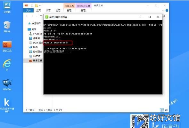Screen dimensions: 189x128
Task: Switch to the 共享 ribbon tab
Action: pyautogui.click(x=48, y=11)
